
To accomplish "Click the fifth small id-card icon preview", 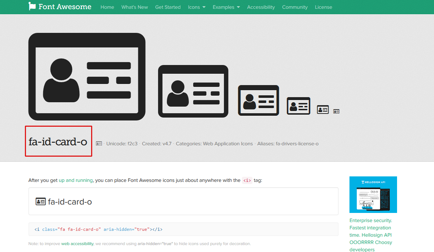I will [323, 110].
